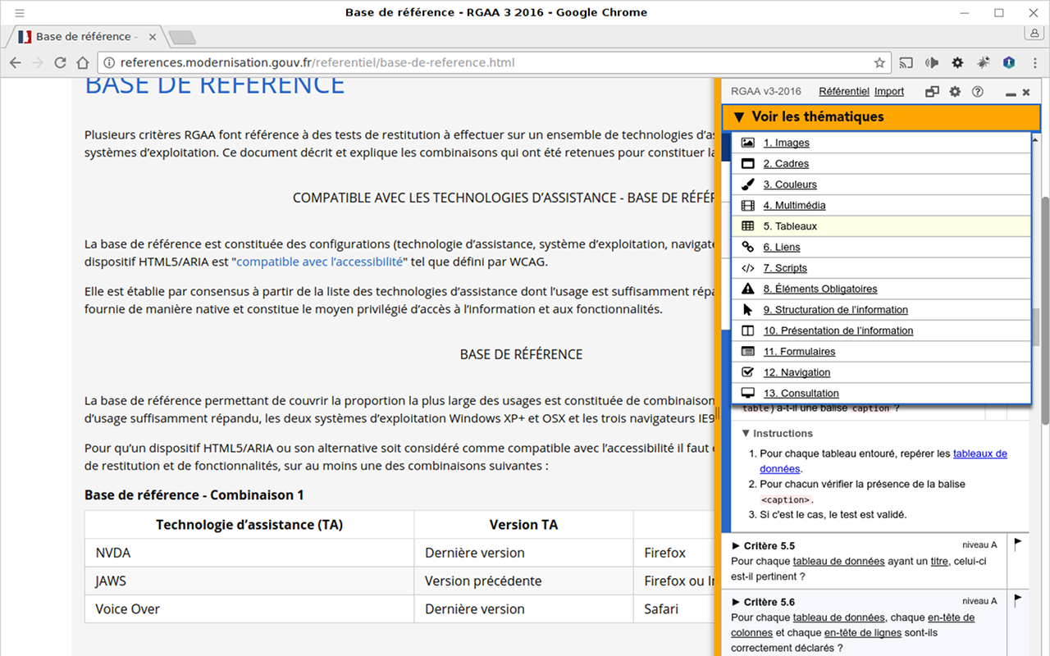Collapse the Instructions section

tap(777, 433)
